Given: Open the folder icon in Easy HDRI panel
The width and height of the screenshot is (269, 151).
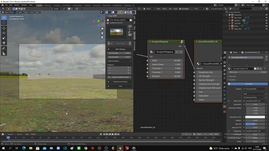Looking at the screenshot, I should 131,20.
